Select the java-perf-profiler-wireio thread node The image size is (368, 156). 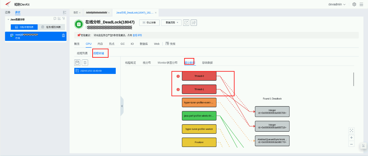pos(199,116)
